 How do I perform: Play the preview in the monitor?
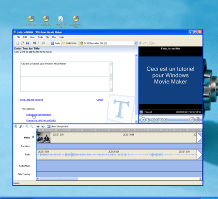pos(143,120)
